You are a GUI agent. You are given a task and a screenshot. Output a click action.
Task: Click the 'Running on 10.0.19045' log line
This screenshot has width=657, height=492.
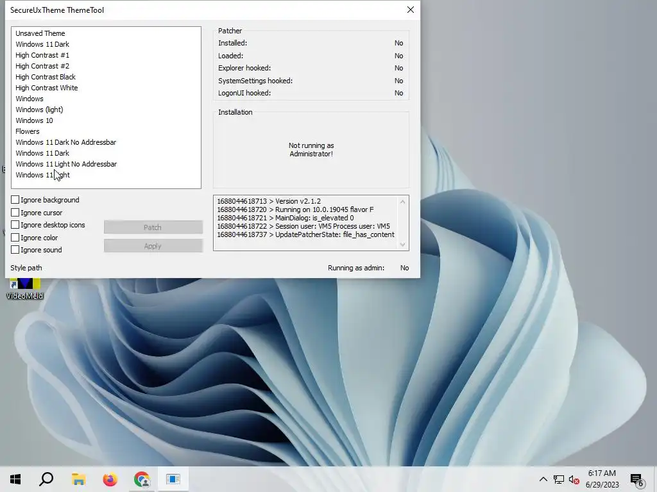pos(295,209)
